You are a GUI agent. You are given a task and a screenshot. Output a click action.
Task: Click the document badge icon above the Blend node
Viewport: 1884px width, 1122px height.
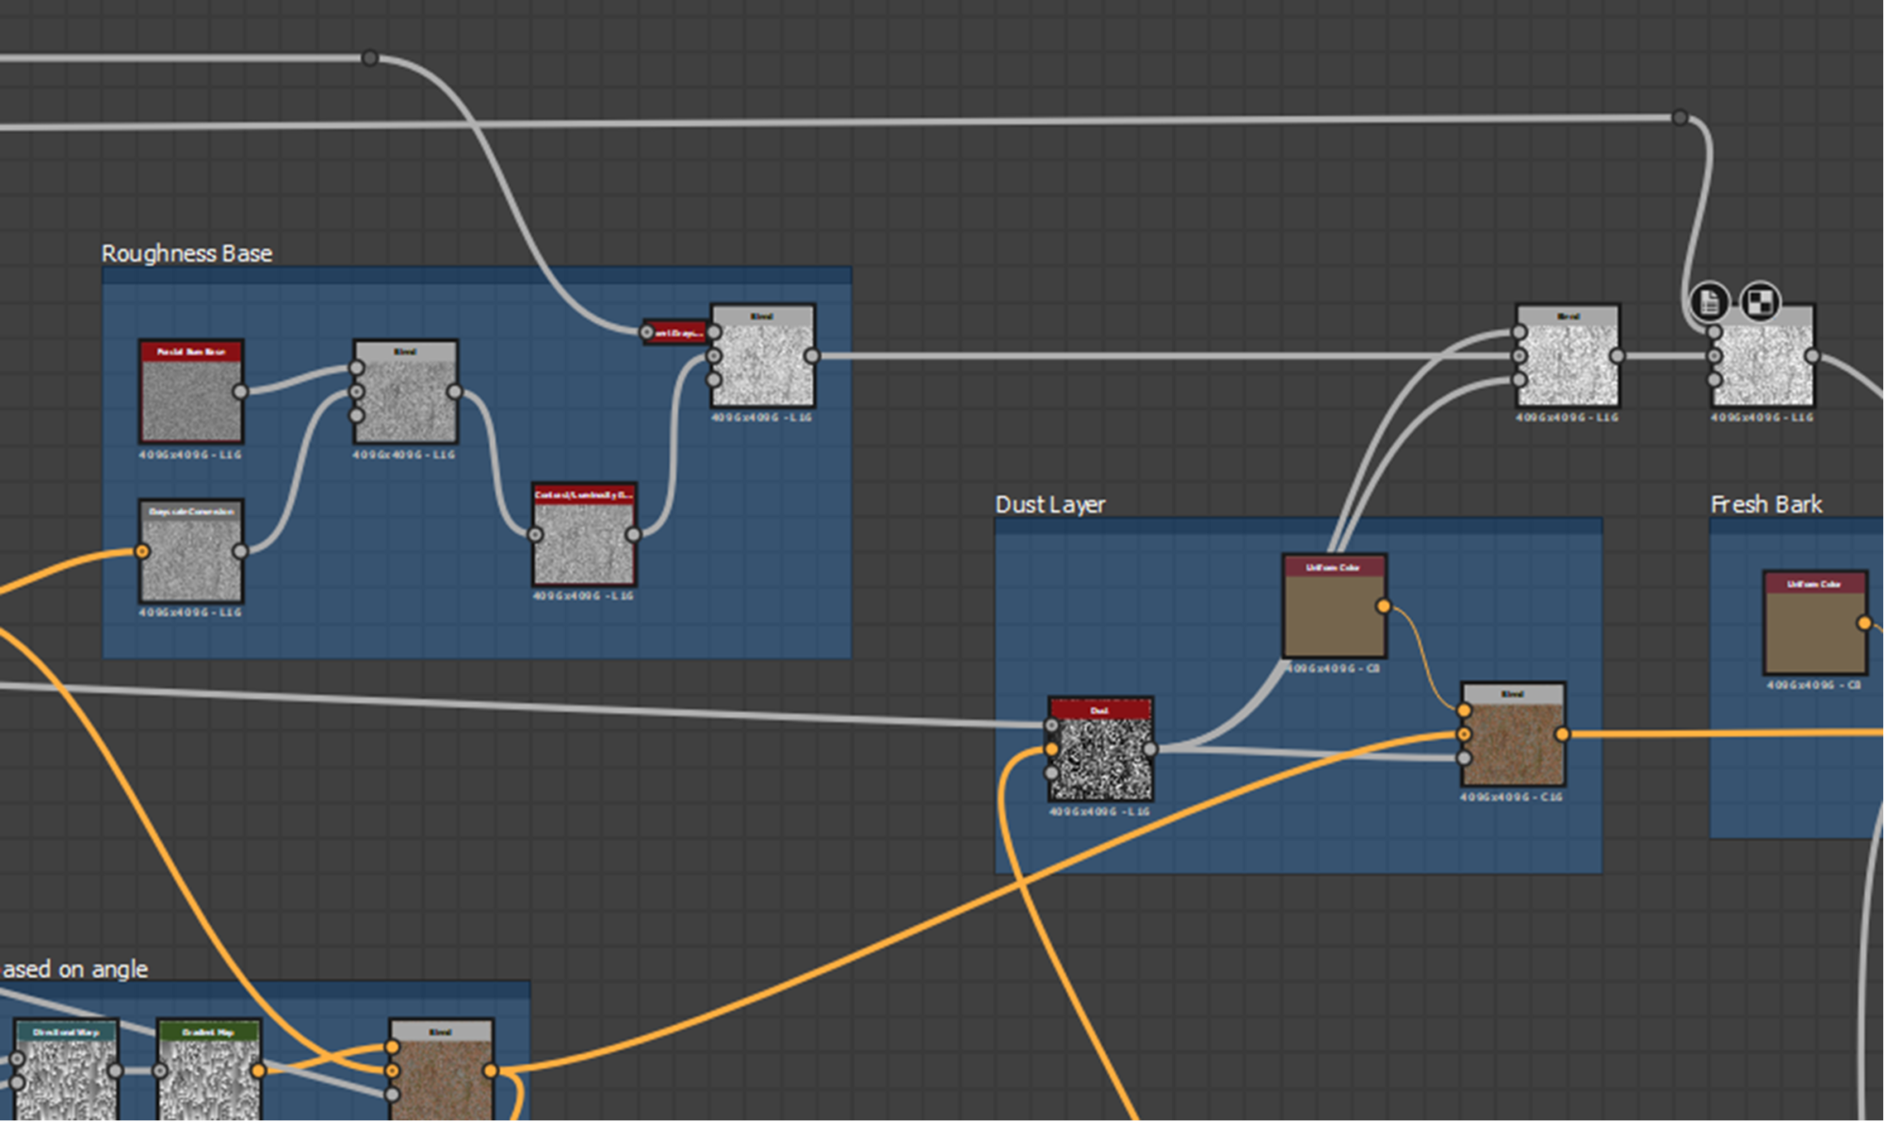(1709, 302)
